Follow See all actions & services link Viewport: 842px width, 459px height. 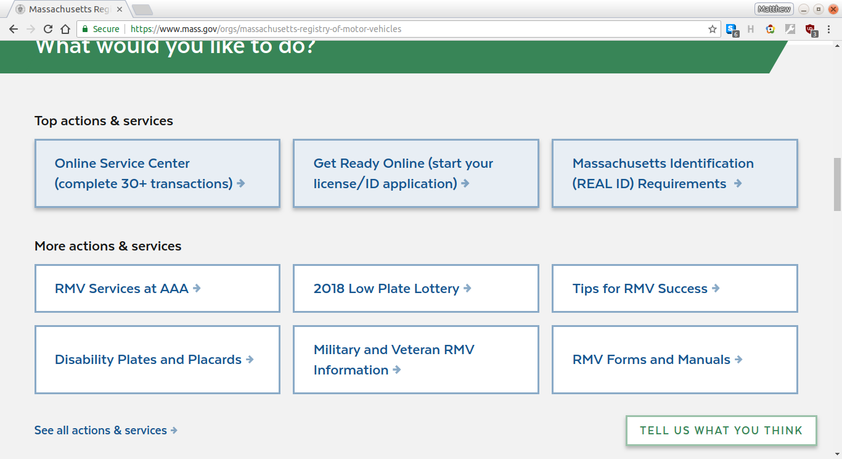click(x=106, y=431)
